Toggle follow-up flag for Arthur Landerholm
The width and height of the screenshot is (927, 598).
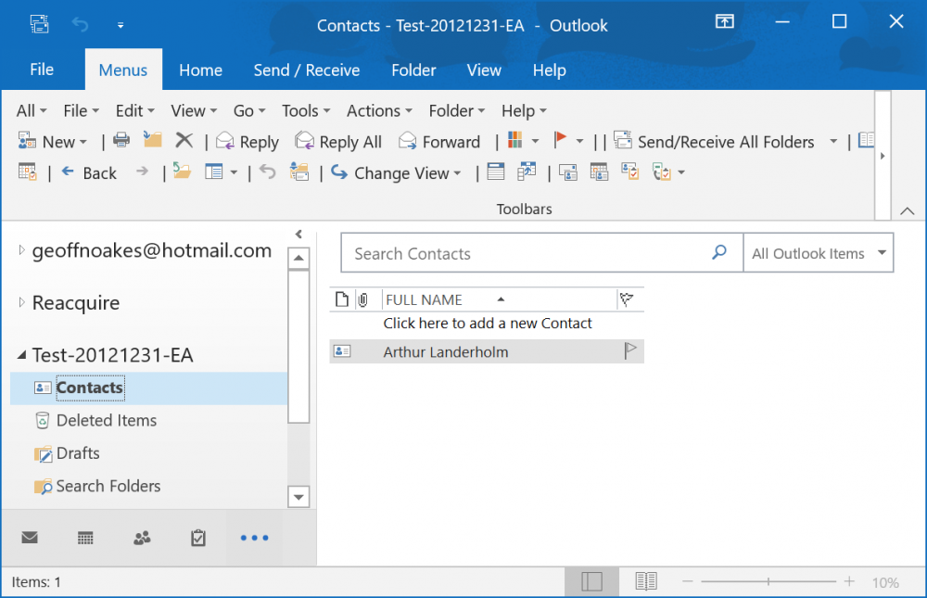click(x=630, y=351)
